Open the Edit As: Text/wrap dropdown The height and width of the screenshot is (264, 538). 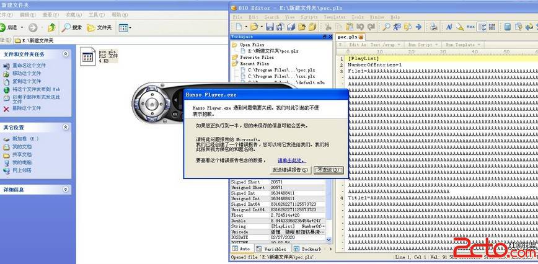point(373,45)
